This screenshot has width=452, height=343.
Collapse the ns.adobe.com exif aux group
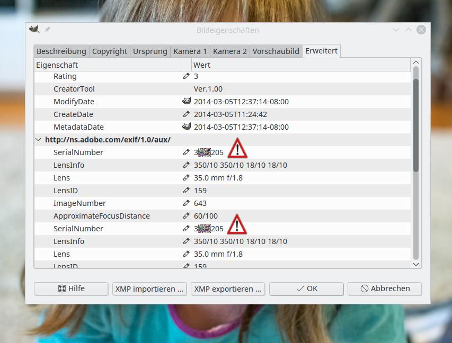tap(38, 140)
